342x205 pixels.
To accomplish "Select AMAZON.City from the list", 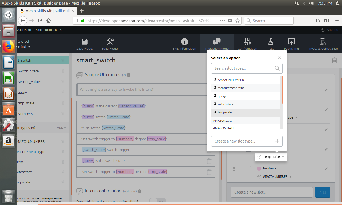I will pos(245,121).
